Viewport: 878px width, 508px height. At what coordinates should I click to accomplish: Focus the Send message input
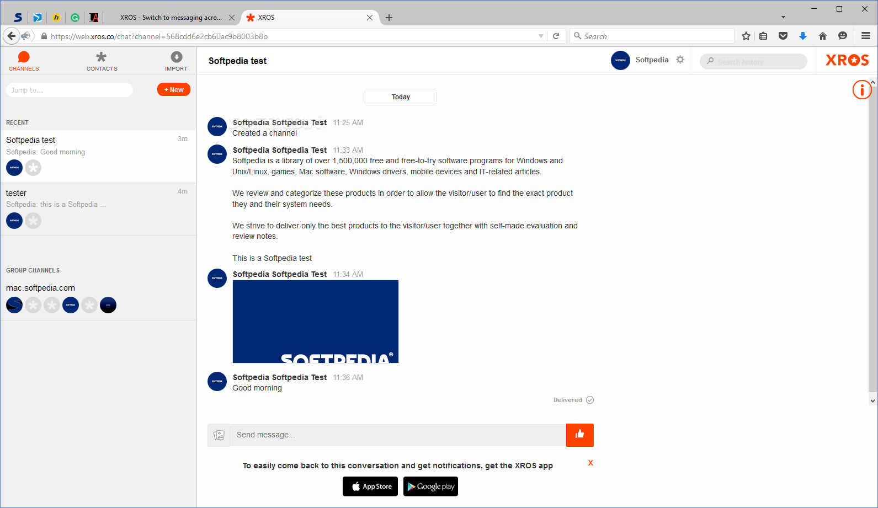(398, 435)
